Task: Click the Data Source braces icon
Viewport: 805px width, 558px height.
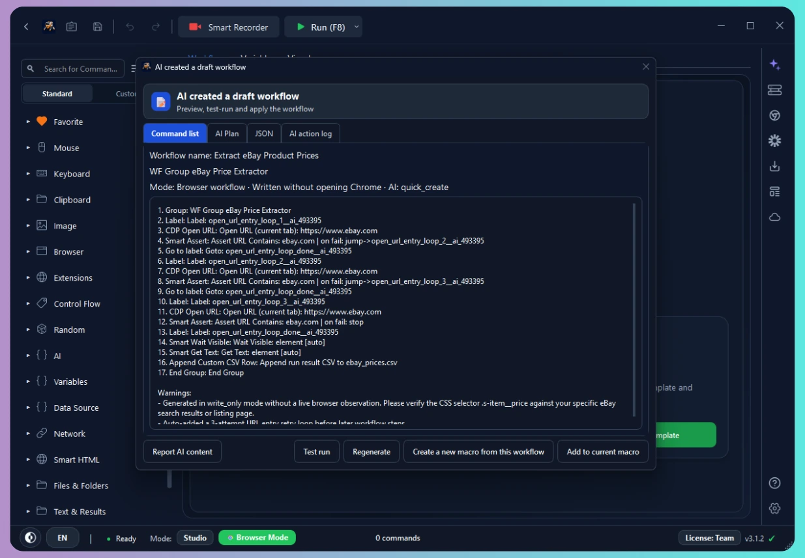Action: pyautogui.click(x=42, y=408)
